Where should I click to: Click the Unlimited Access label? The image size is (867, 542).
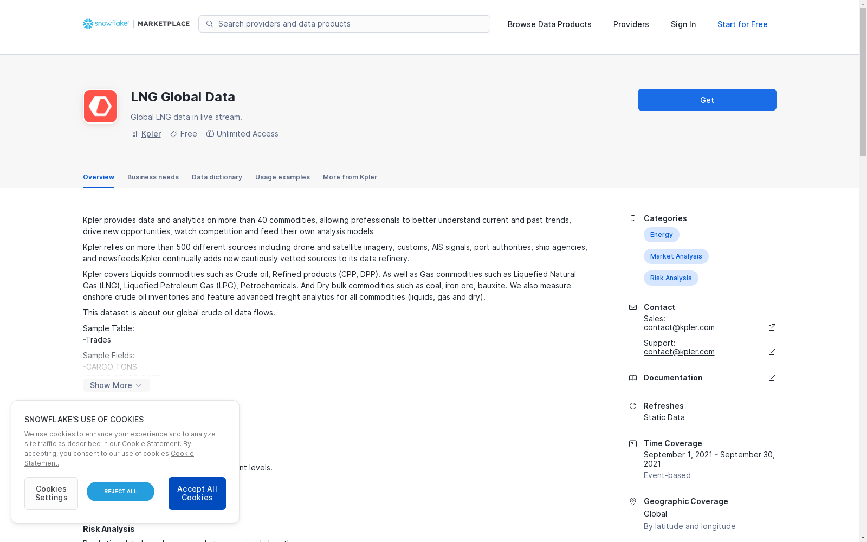248,134
